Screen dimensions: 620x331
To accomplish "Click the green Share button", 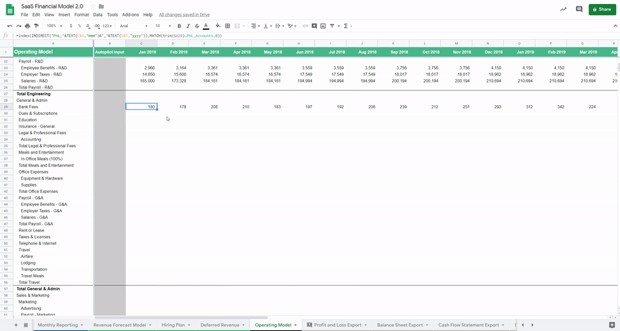I will (x=602, y=9).
